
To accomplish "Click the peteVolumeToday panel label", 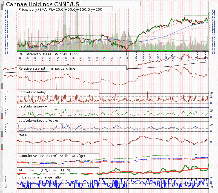I will (x=32, y=92).
